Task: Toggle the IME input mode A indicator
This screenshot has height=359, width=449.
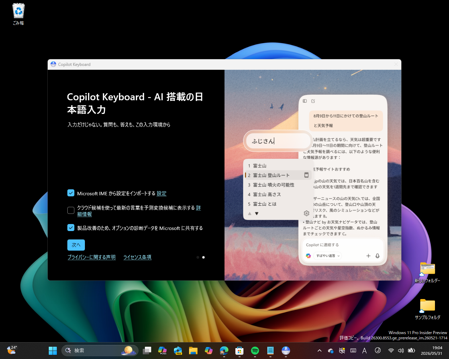Action: [364, 350]
